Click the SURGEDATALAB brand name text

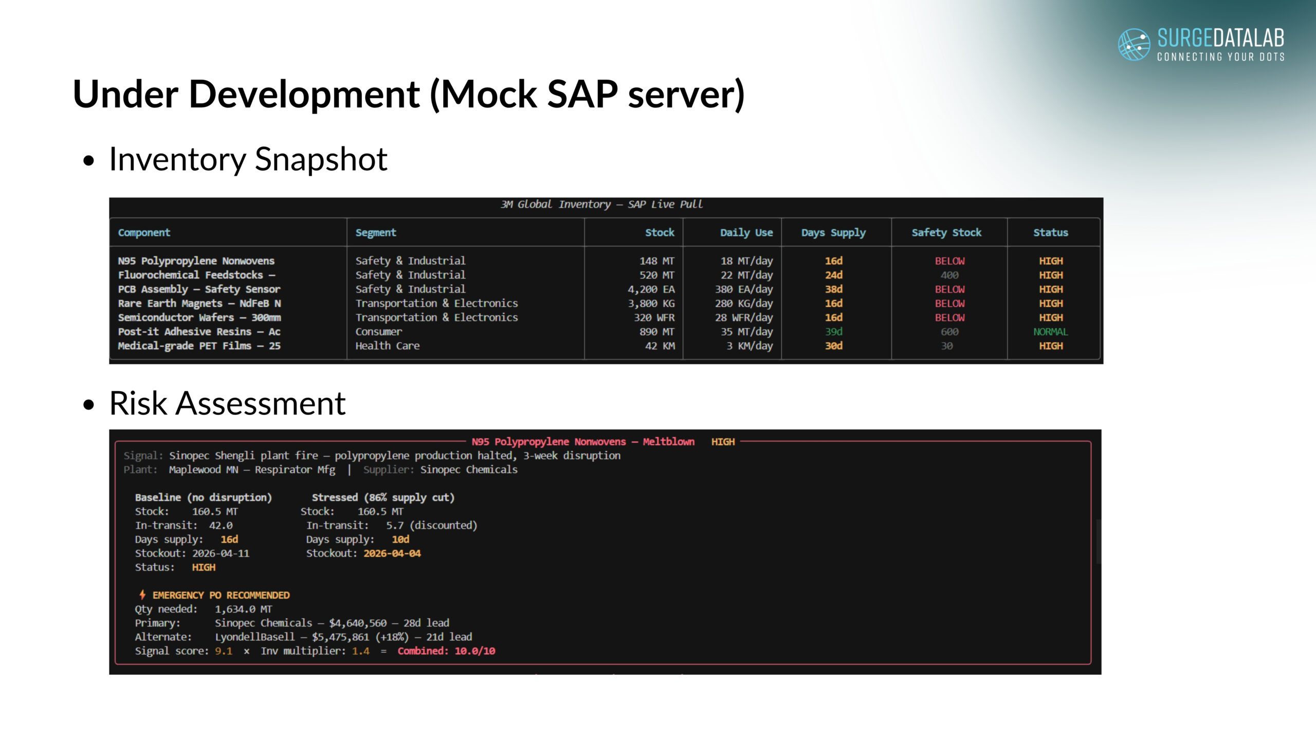[x=1220, y=39]
